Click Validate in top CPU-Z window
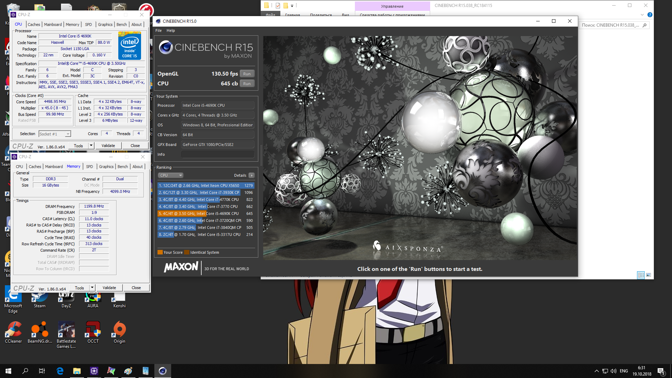This screenshot has height=378, width=672. [108, 146]
